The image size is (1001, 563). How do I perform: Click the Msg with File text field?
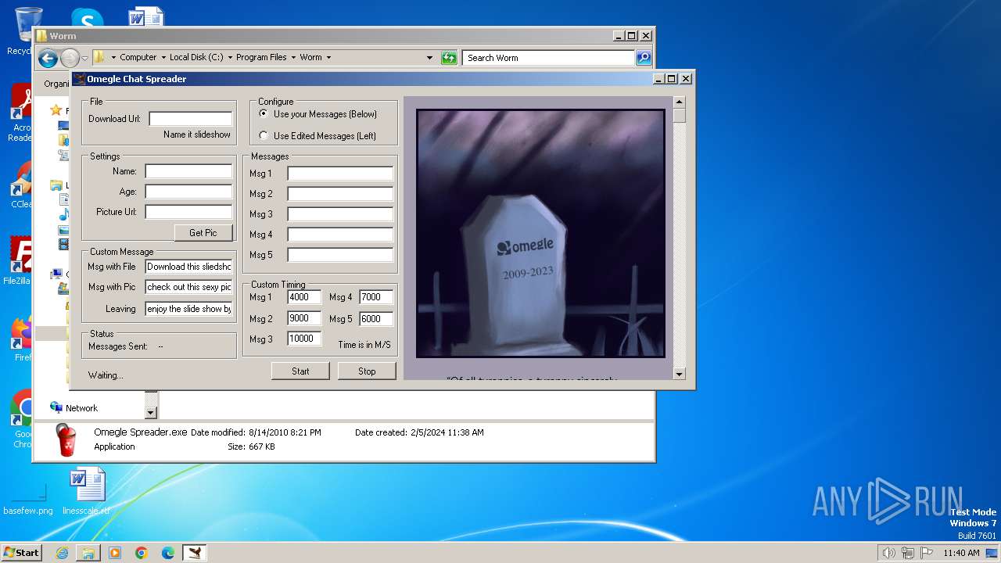pyautogui.click(x=188, y=267)
